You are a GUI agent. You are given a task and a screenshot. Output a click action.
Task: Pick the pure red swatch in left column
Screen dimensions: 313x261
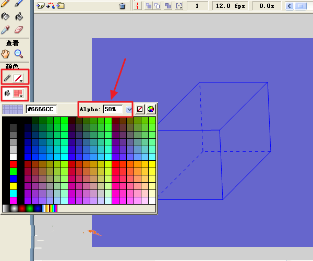pyautogui.click(x=14, y=164)
